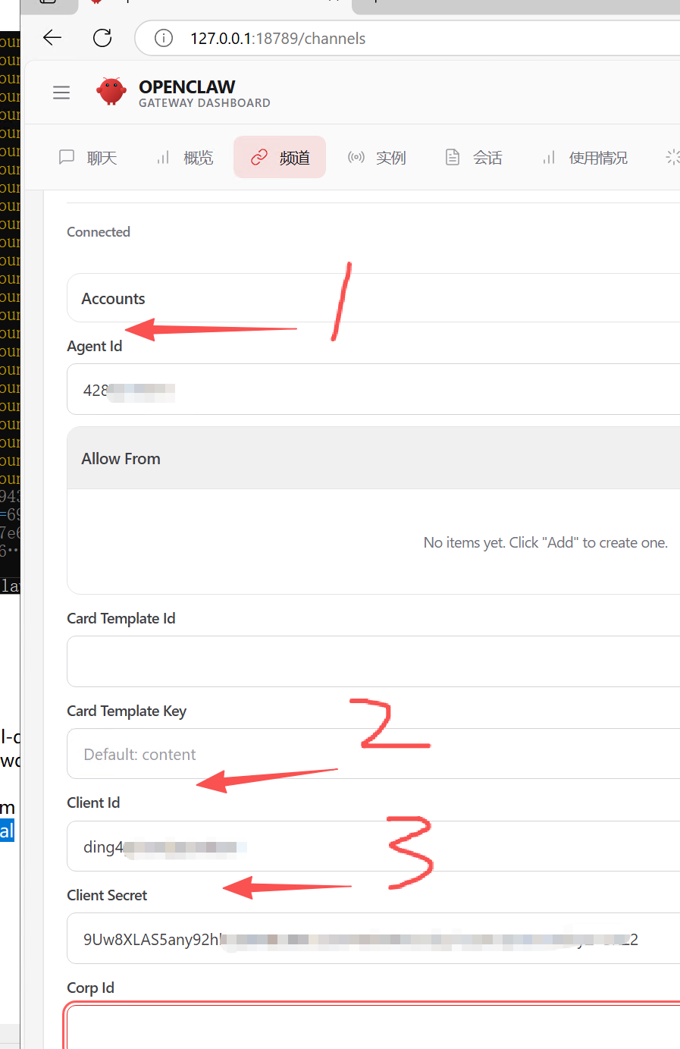Click the Client Id input field
This screenshot has height=1049, width=680.
point(374,846)
